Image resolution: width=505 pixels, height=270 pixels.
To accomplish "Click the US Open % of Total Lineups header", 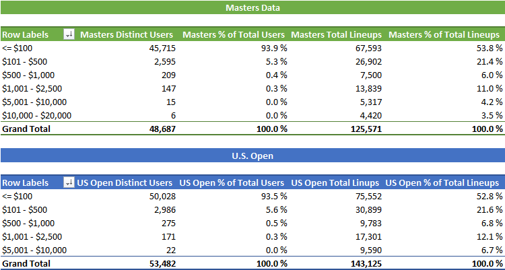I will (x=442, y=183).
